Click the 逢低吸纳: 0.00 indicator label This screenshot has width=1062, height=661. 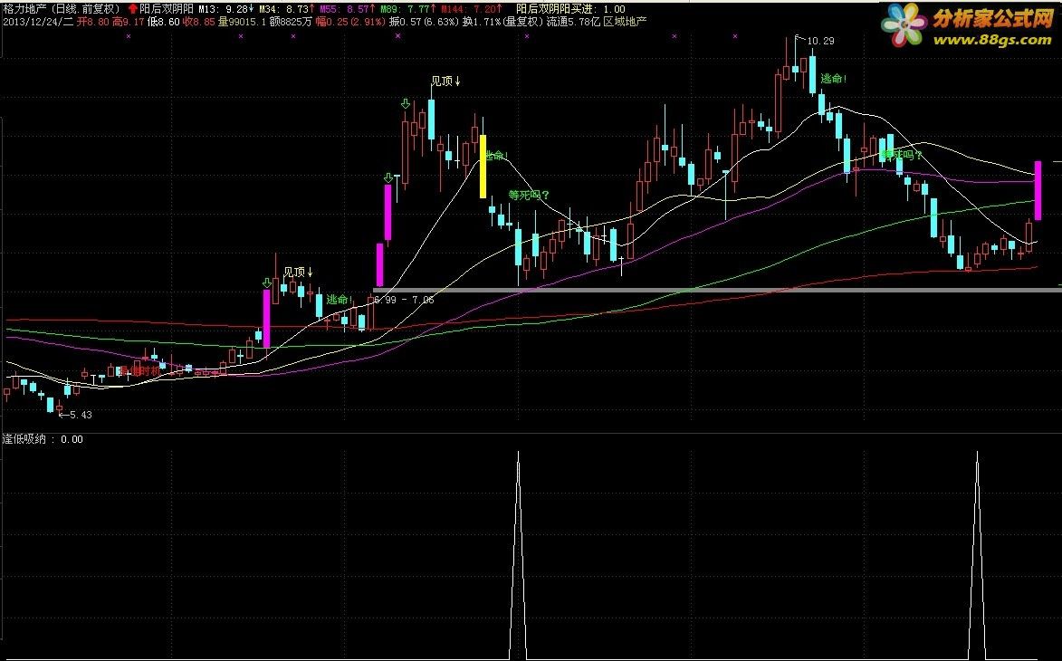43,439
